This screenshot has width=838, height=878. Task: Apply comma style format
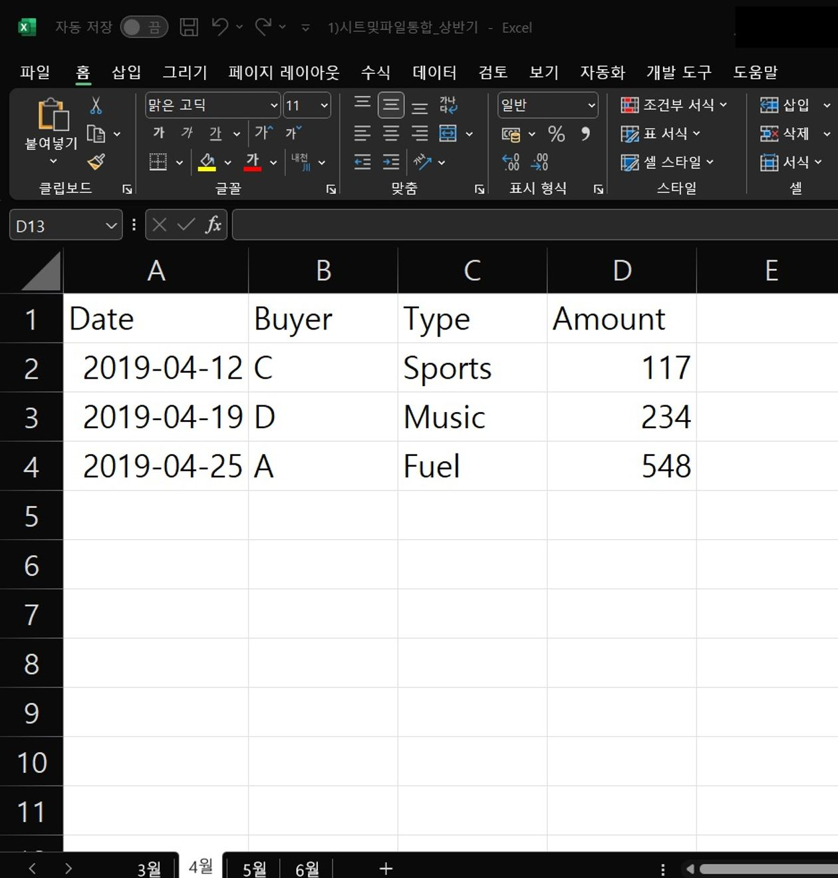(585, 134)
